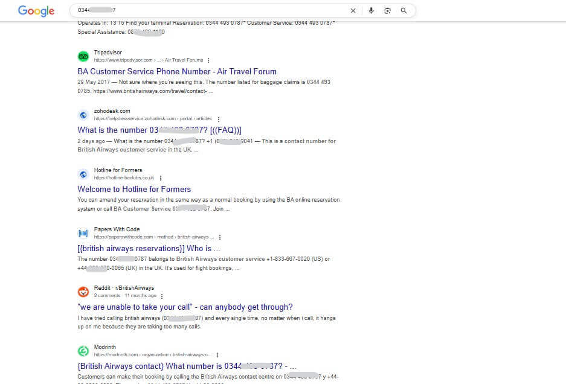The width and height of the screenshot is (566, 384).
Task: Click the Google logo
Action: point(36,11)
